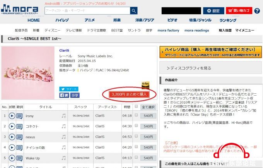The height and width of the screenshot is (168, 263).
Task: Click the music note icon for nexus
Action: coord(64,137)
